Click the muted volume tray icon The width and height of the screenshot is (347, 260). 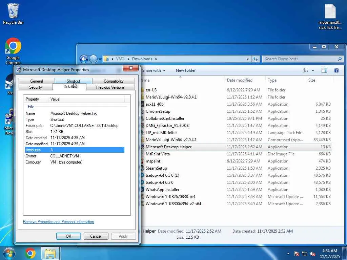click(x=313, y=254)
